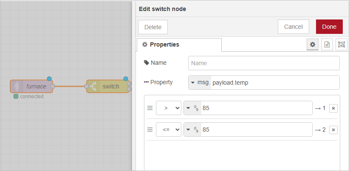The image size is (350, 171).
Task: Expand the msg. property type selector
Action: [199, 83]
